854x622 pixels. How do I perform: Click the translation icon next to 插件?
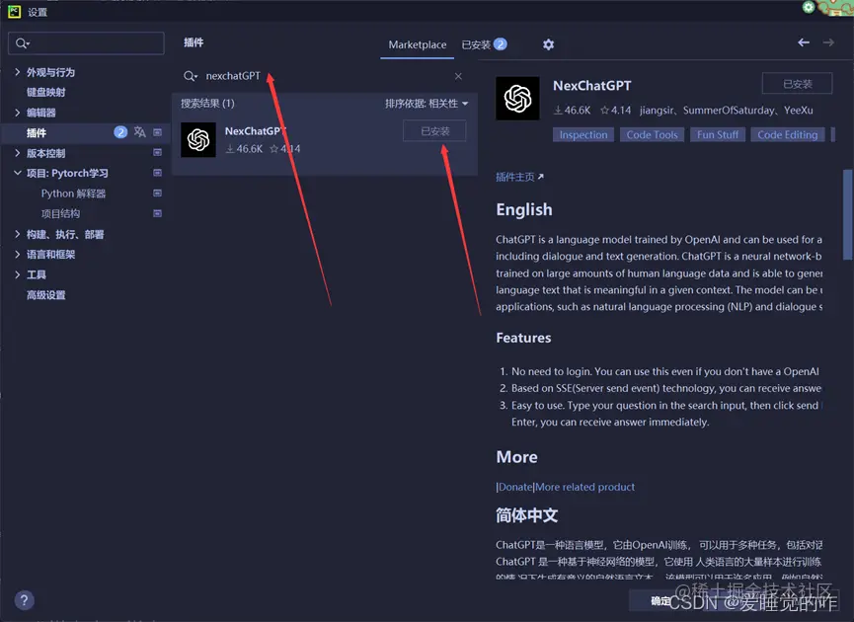click(x=139, y=132)
